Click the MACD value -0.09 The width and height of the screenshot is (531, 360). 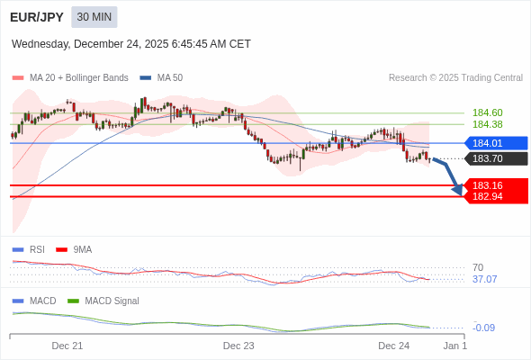[484, 328]
